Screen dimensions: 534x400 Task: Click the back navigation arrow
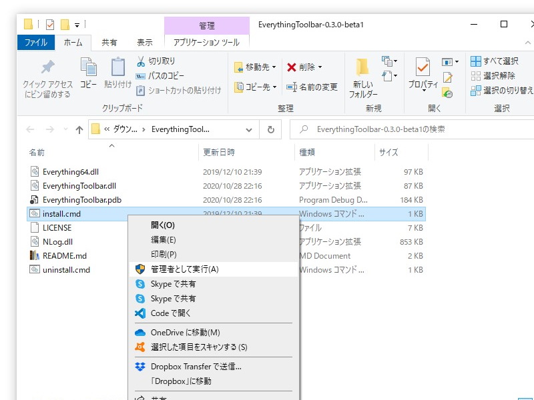pos(31,129)
